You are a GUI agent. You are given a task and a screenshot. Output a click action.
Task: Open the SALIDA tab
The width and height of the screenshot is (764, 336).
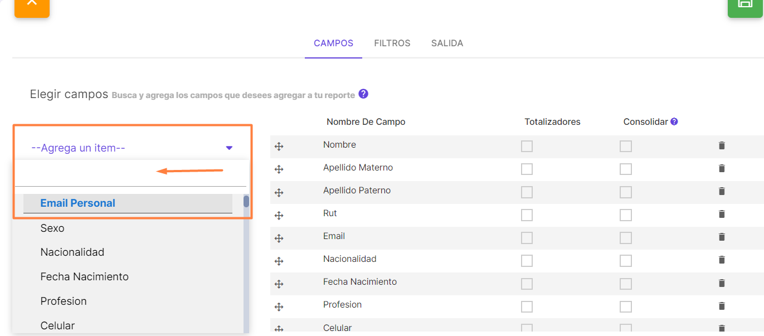[447, 43]
